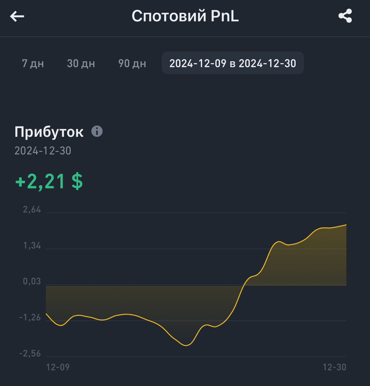Image resolution: width=370 pixels, height=386 pixels.
Task: Tap the chart's lowest dip point
Action: pos(186,345)
